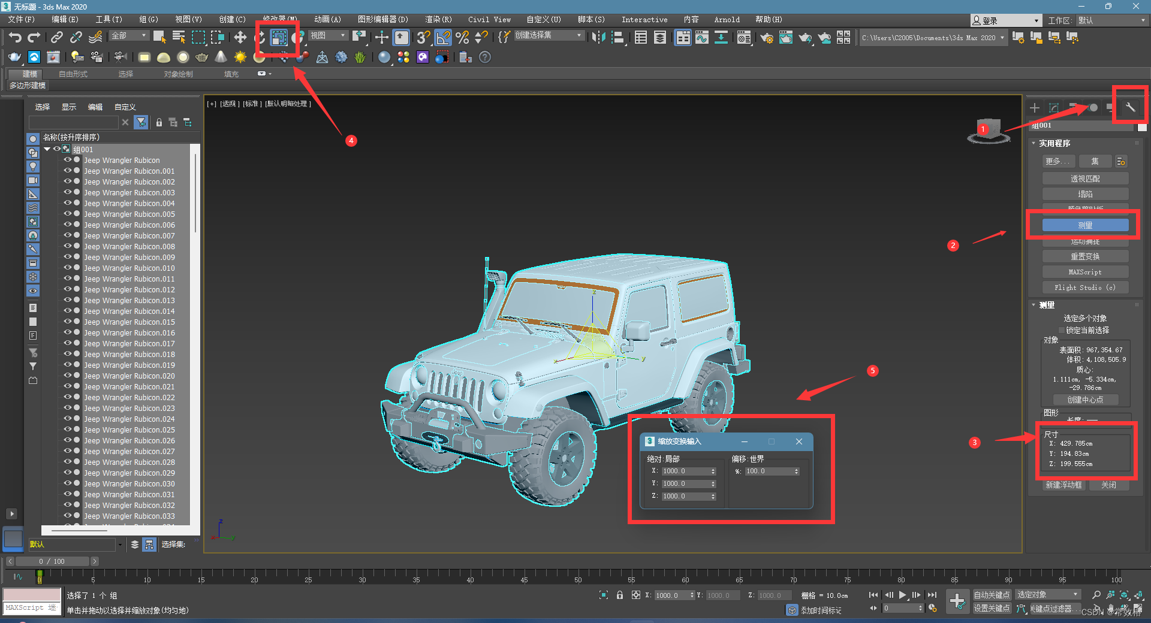Click the Add Time Tag cube icon
The width and height of the screenshot is (1151, 623).
coord(793,610)
